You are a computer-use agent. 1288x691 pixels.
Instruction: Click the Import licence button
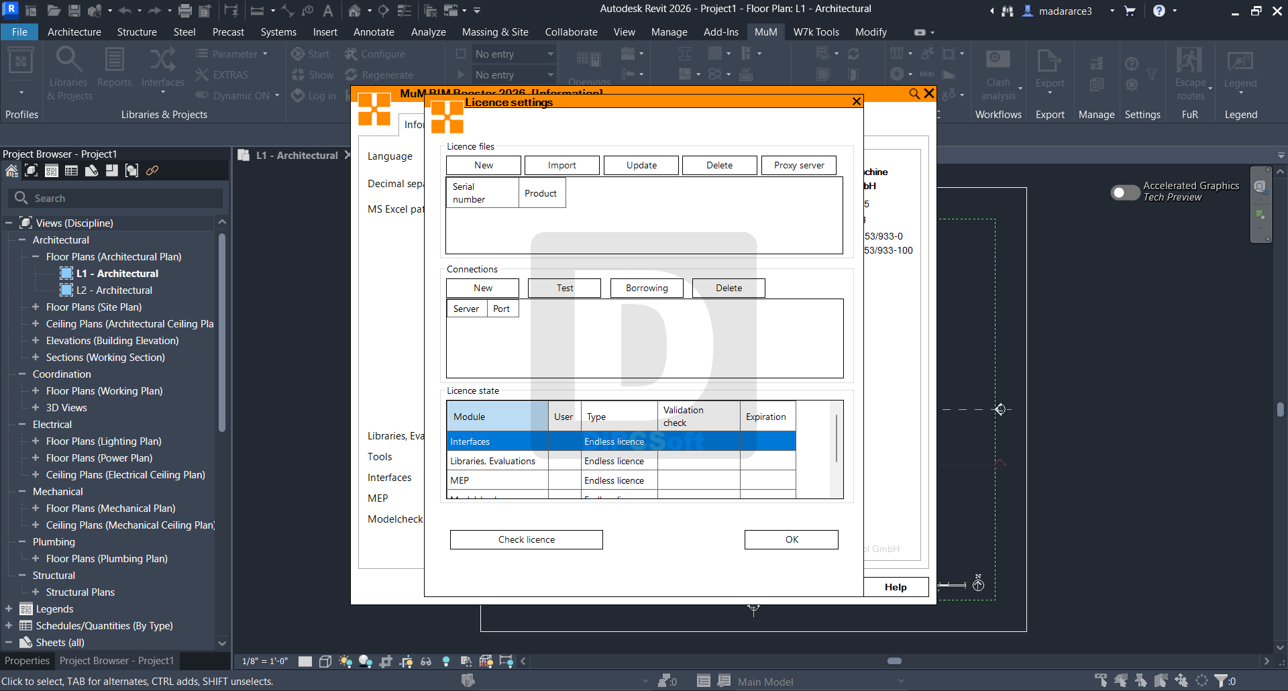[x=562, y=165]
